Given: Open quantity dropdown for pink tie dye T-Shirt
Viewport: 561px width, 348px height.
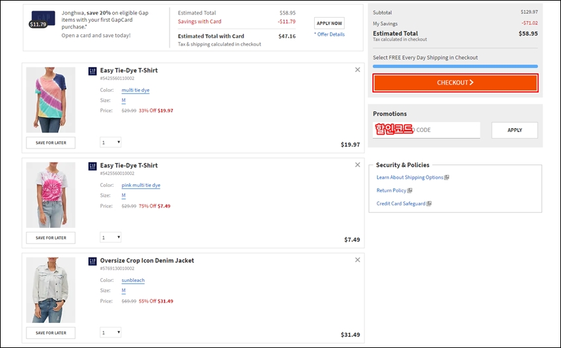Looking at the screenshot, I should 110,237.
